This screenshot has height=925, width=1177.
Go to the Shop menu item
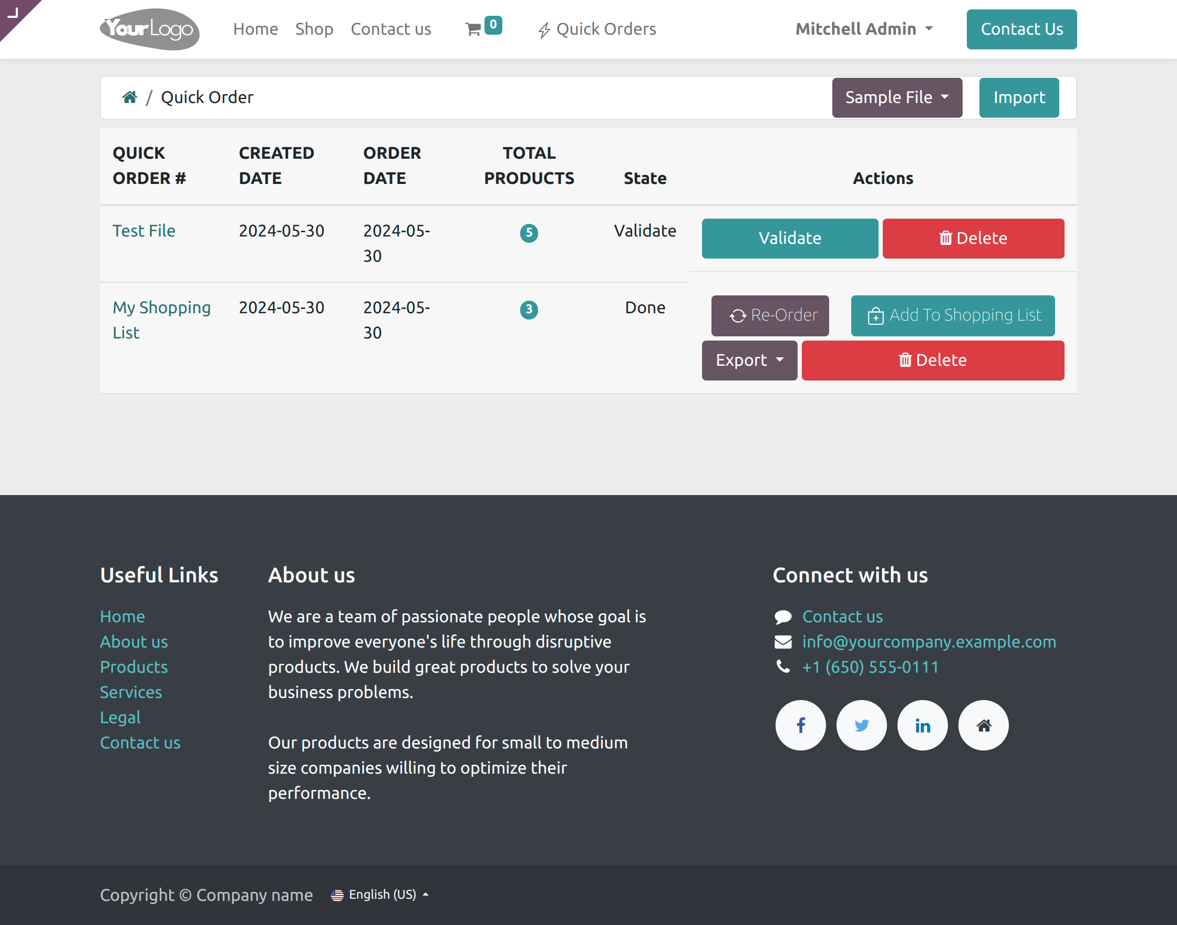(x=314, y=29)
